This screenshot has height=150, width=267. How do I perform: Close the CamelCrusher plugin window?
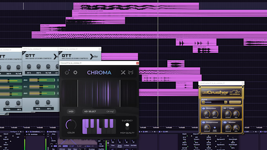pos(243,83)
